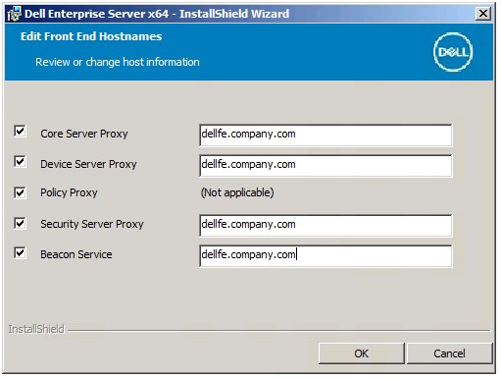
Task: Click the Policy Proxy label
Action: click(x=69, y=192)
